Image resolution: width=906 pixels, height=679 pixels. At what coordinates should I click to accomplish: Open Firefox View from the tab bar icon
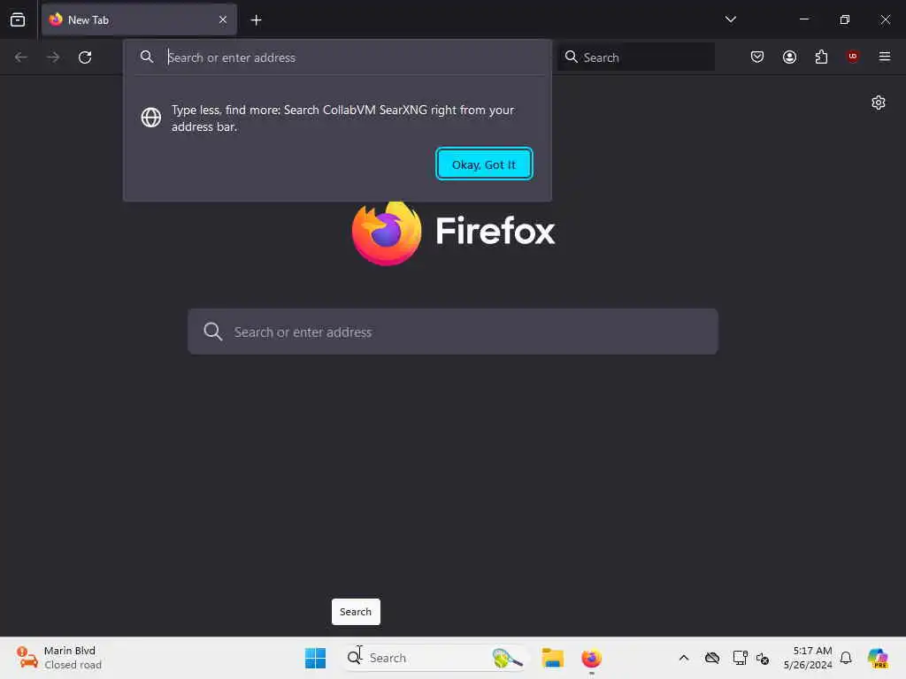tap(18, 19)
